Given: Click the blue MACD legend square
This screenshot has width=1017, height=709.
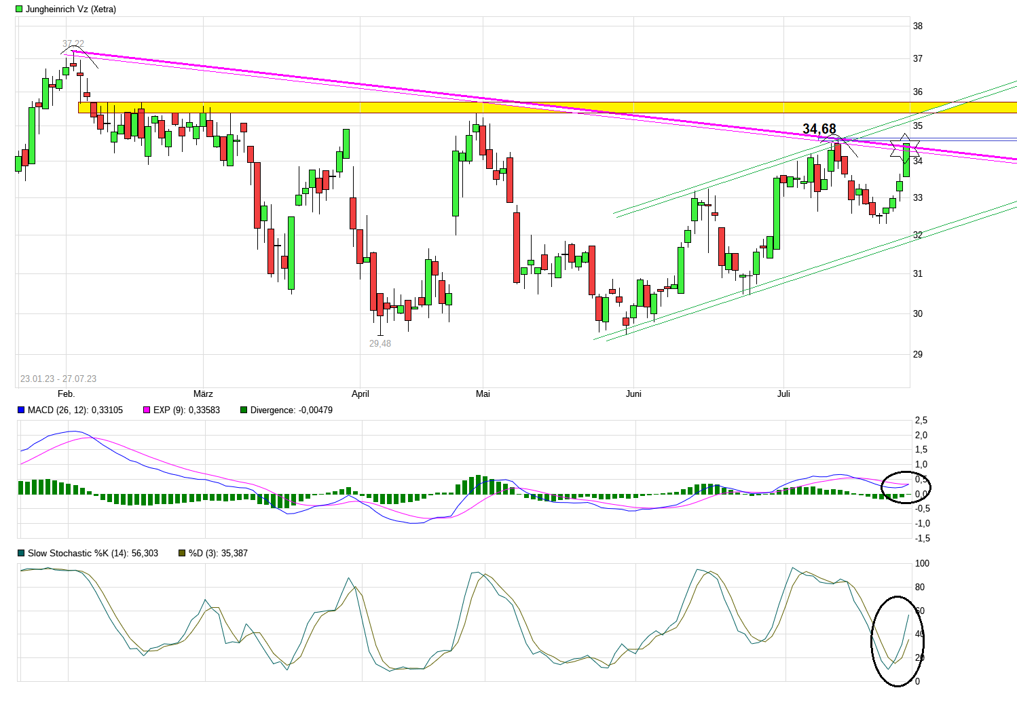Looking at the screenshot, I should (21, 410).
